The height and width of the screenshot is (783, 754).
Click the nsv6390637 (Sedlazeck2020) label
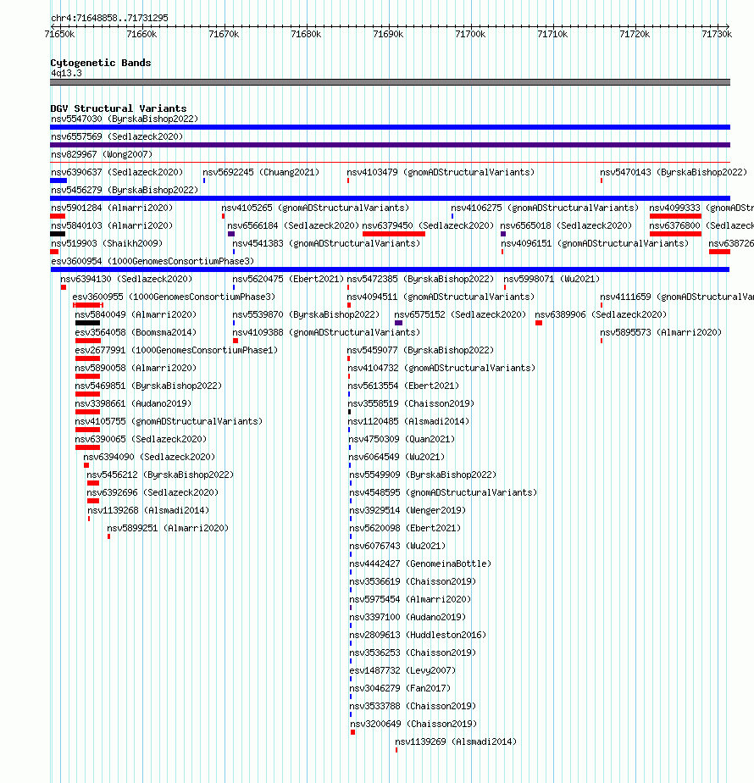[x=117, y=172]
